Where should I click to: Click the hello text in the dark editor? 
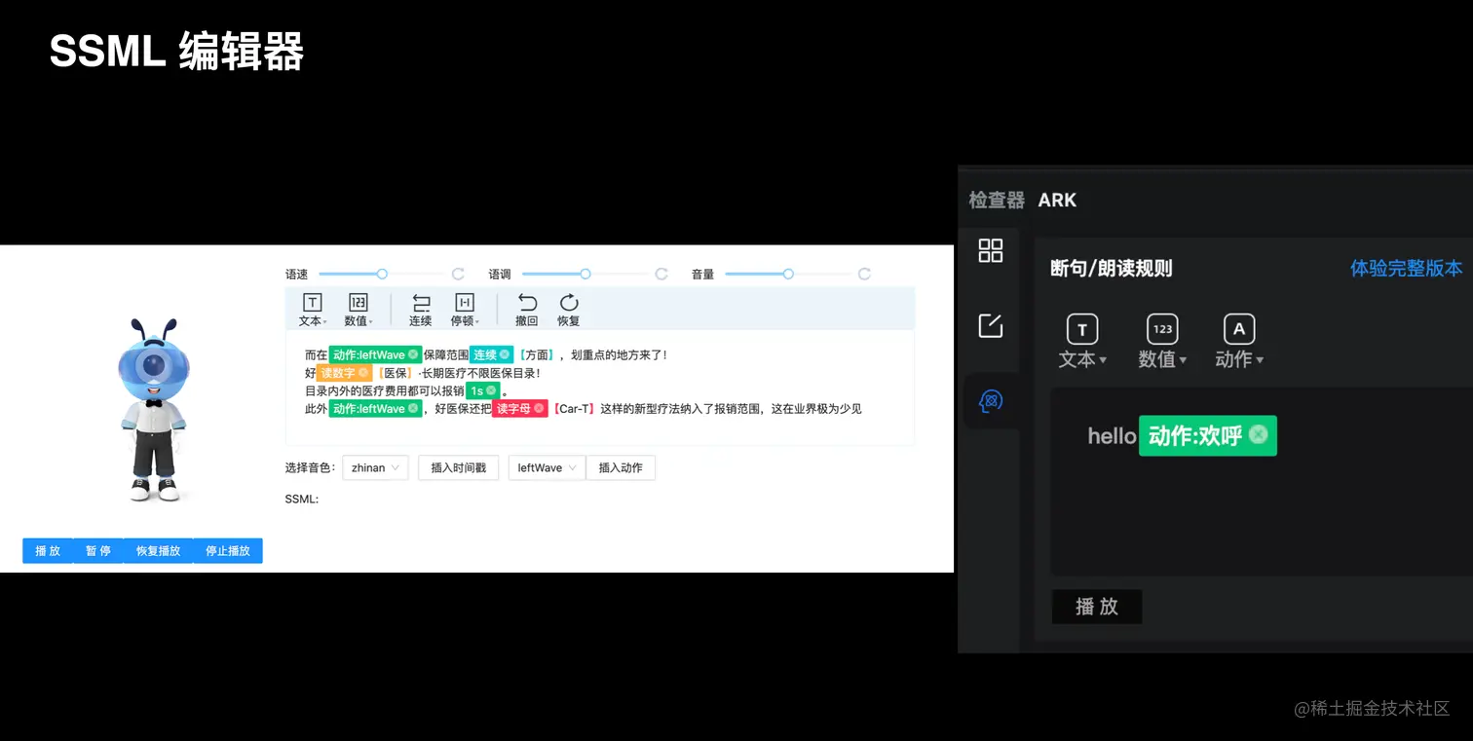click(x=1112, y=436)
